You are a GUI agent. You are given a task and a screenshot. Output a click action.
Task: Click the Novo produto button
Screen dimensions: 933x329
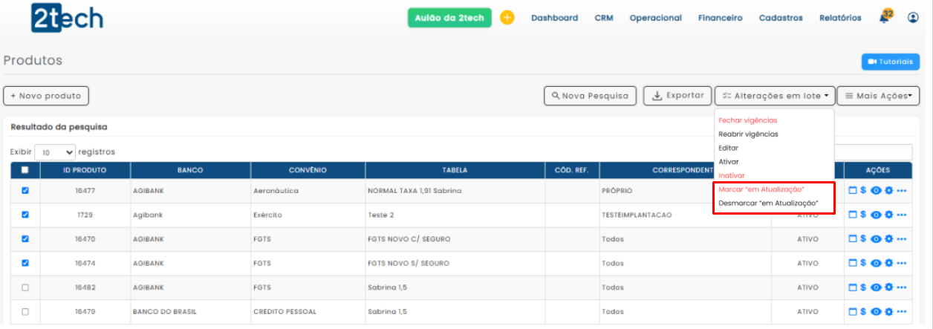46,96
